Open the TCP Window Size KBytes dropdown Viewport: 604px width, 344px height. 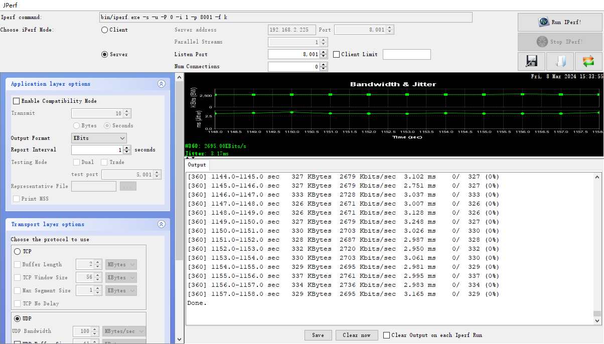point(121,277)
